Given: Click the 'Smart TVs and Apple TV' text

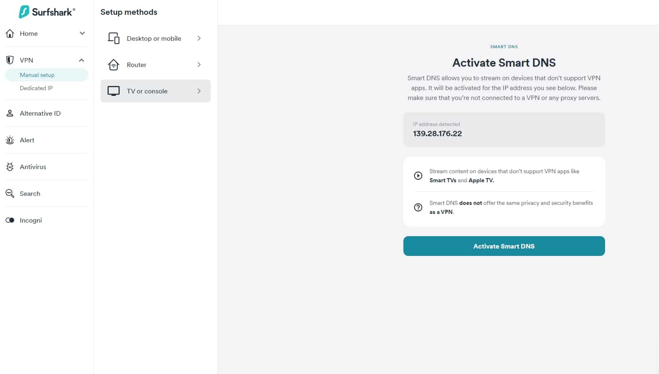Looking at the screenshot, I should [x=461, y=180].
